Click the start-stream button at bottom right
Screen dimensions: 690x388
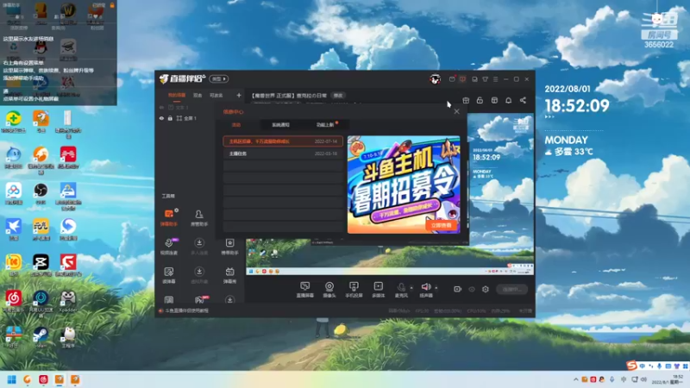[511, 289]
